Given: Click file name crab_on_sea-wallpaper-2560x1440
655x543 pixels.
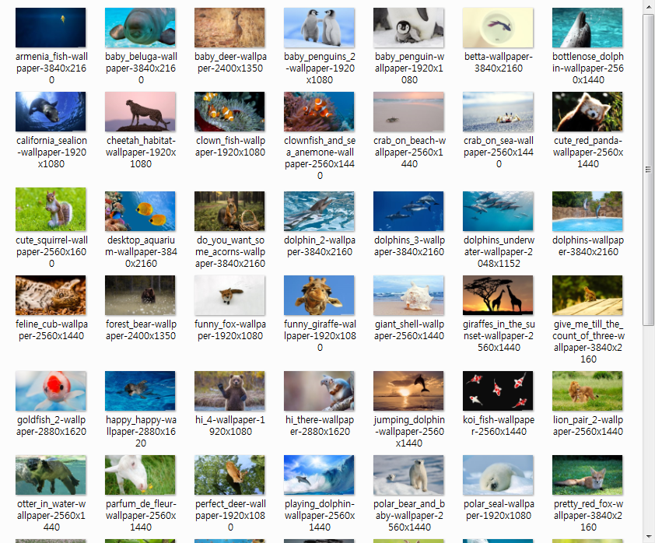Looking at the screenshot, I should pyautogui.click(x=499, y=152).
